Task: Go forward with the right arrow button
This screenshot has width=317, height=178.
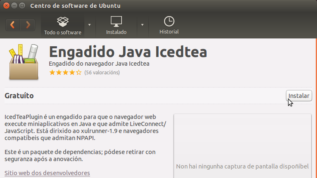Action: coord(28,25)
